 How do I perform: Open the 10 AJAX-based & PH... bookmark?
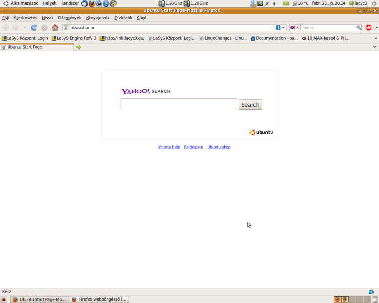[325, 38]
